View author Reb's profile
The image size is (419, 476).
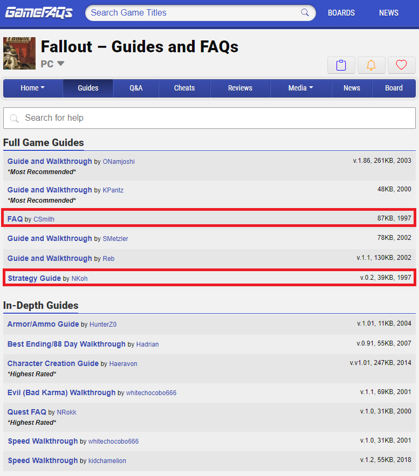pyautogui.click(x=108, y=259)
